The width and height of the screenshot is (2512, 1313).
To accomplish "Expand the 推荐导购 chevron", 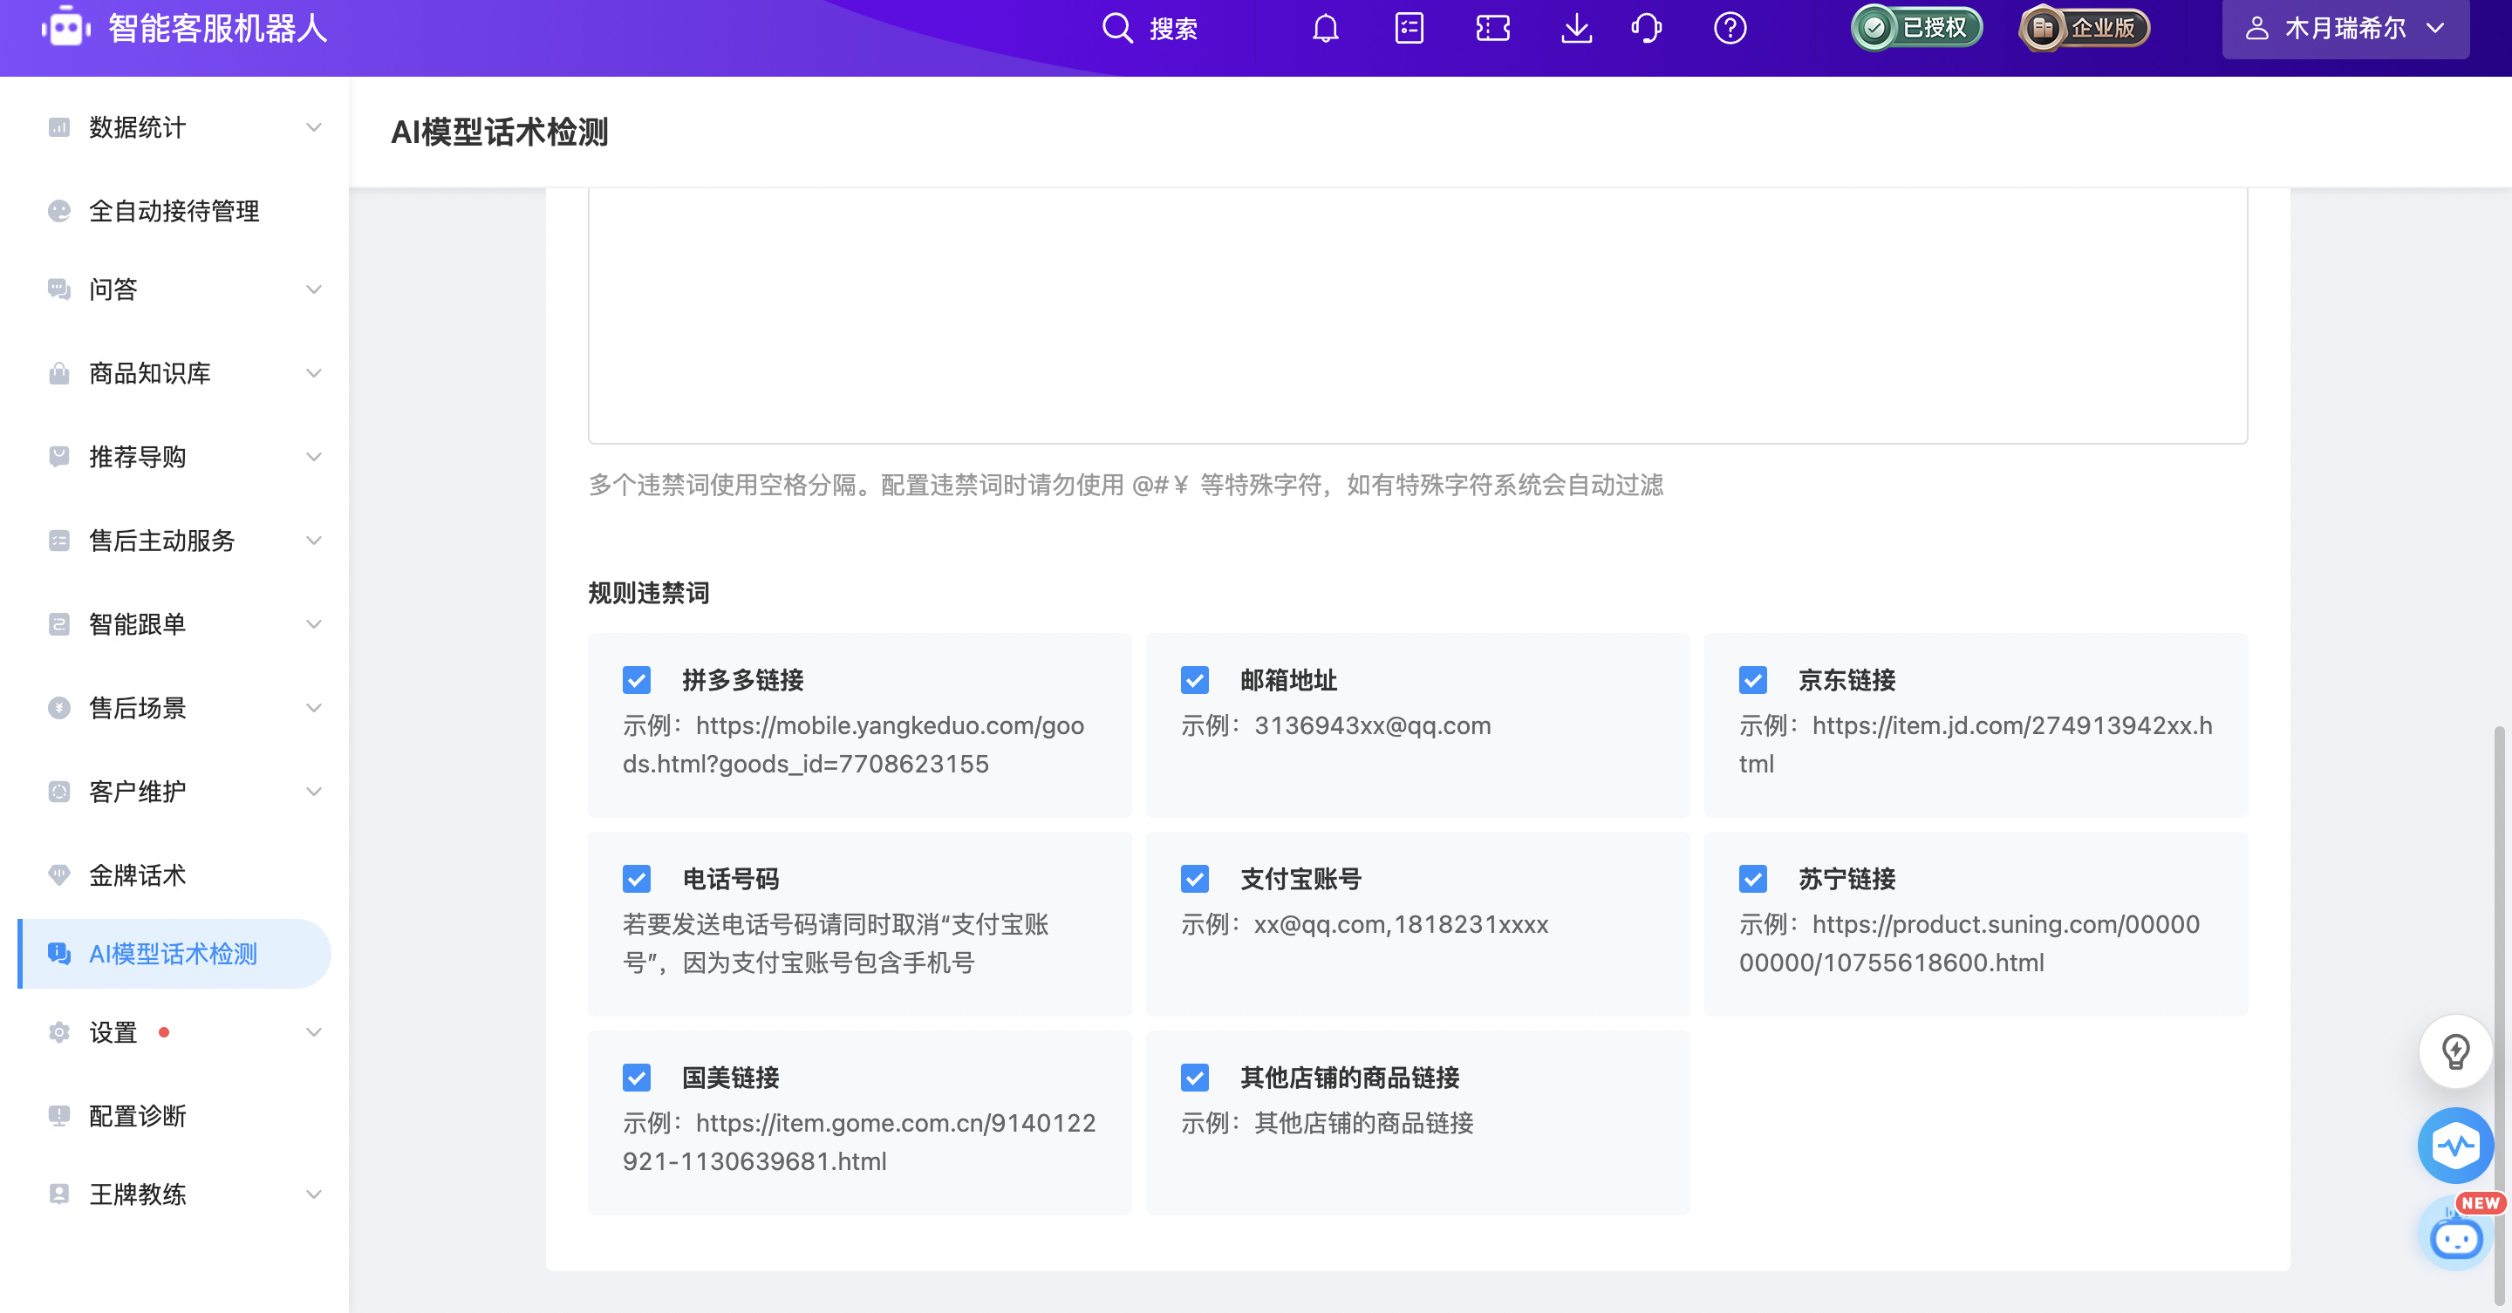I will tap(314, 456).
